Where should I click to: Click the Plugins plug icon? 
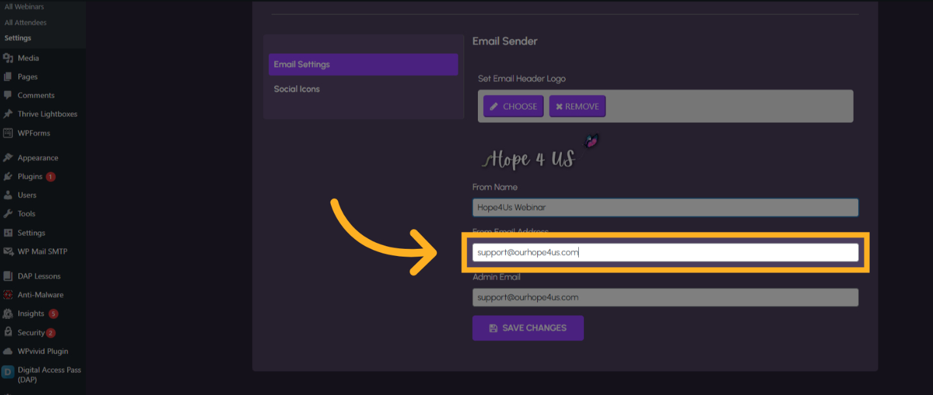tap(8, 177)
